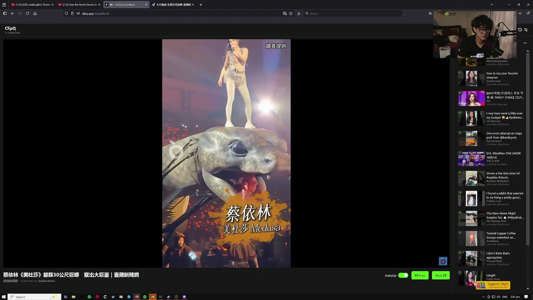
Task: Click the playing video frame
Action: (x=226, y=153)
